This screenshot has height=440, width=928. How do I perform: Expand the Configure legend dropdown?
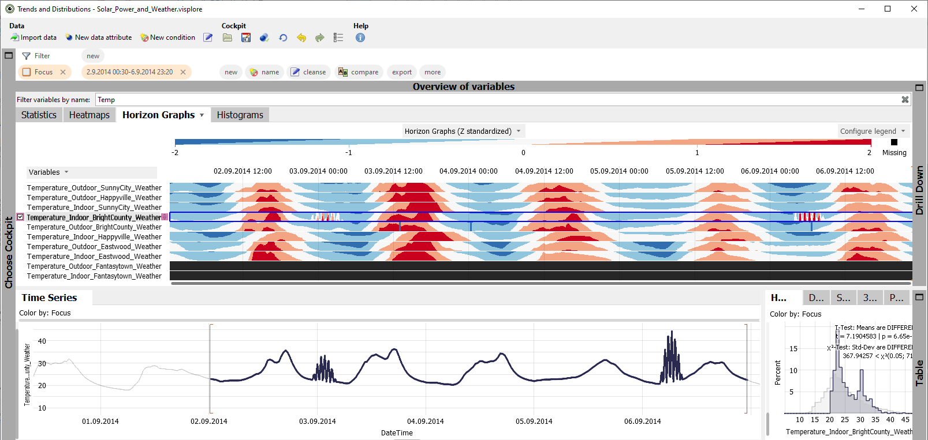pyautogui.click(x=873, y=131)
